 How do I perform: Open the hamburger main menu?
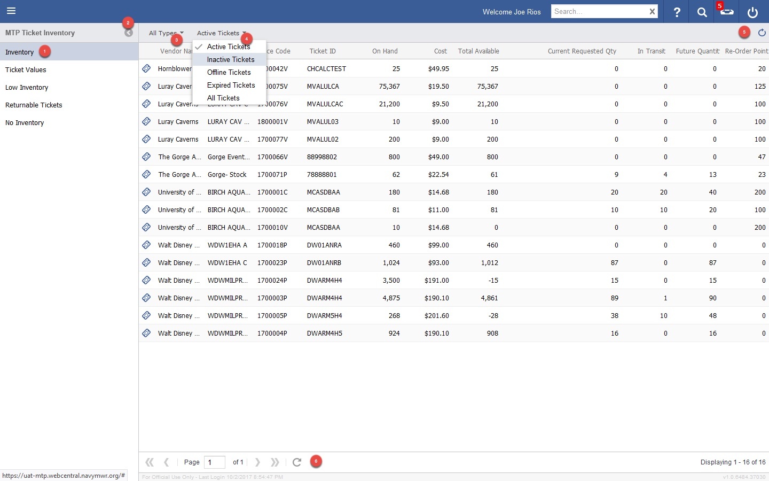click(11, 11)
